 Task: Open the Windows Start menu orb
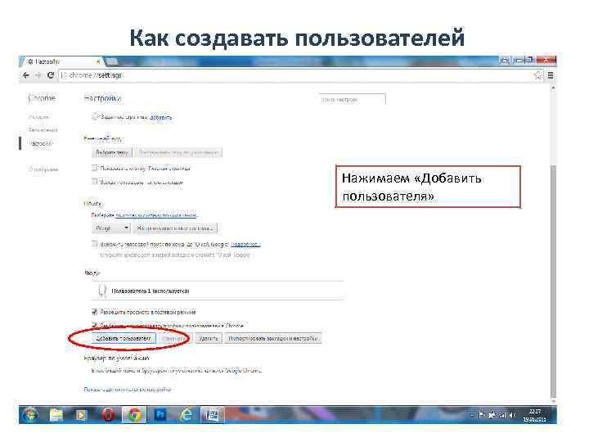pos(29,415)
